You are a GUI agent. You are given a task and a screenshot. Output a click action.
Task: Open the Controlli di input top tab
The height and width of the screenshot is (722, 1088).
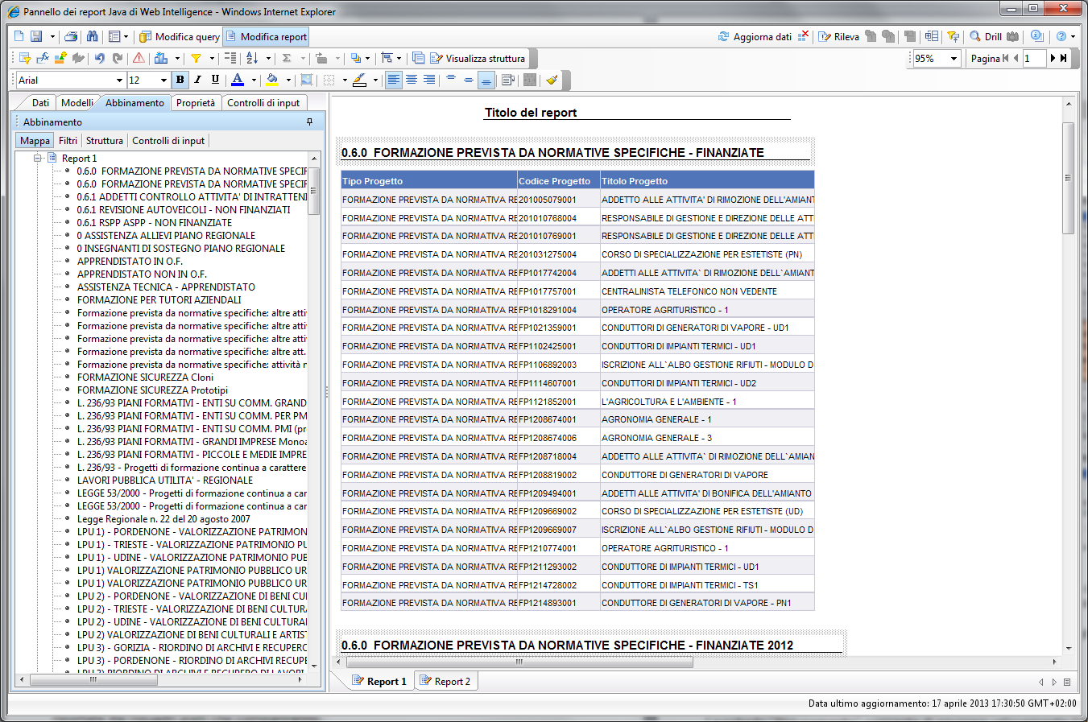tap(263, 103)
